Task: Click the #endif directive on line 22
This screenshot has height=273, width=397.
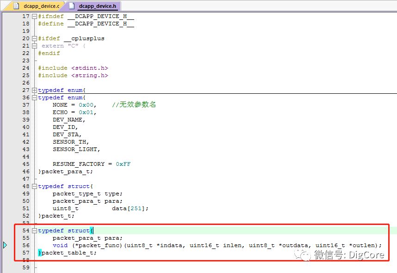Action: coord(49,53)
